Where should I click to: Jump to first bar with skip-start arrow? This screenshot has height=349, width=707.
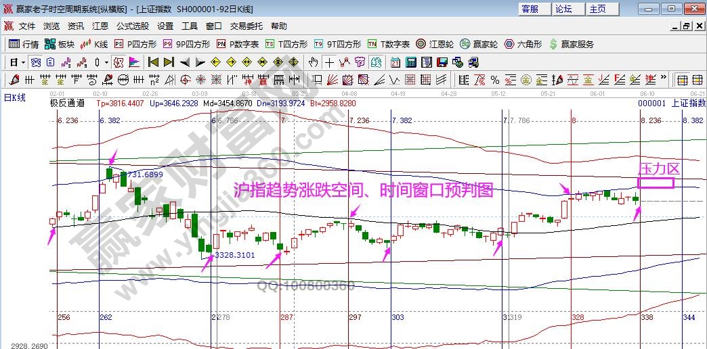pyautogui.click(x=154, y=62)
